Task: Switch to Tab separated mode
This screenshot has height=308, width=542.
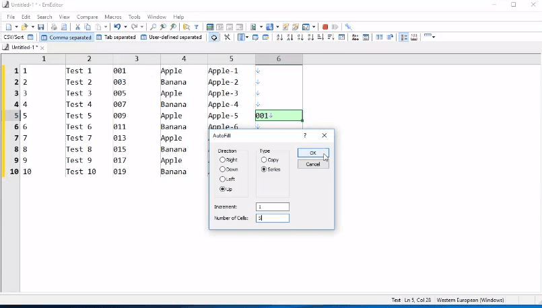Action: click(116, 38)
